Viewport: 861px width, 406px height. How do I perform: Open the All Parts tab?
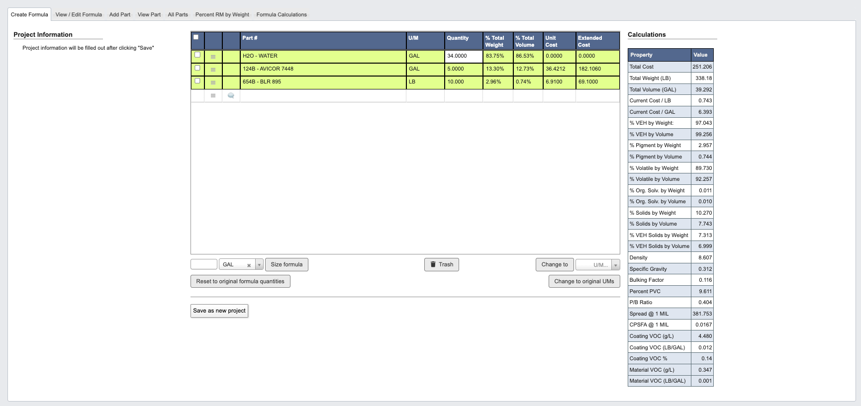(x=178, y=14)
